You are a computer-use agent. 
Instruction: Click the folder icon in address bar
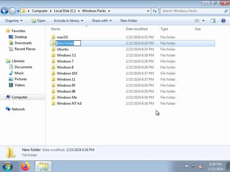(24, 11)
